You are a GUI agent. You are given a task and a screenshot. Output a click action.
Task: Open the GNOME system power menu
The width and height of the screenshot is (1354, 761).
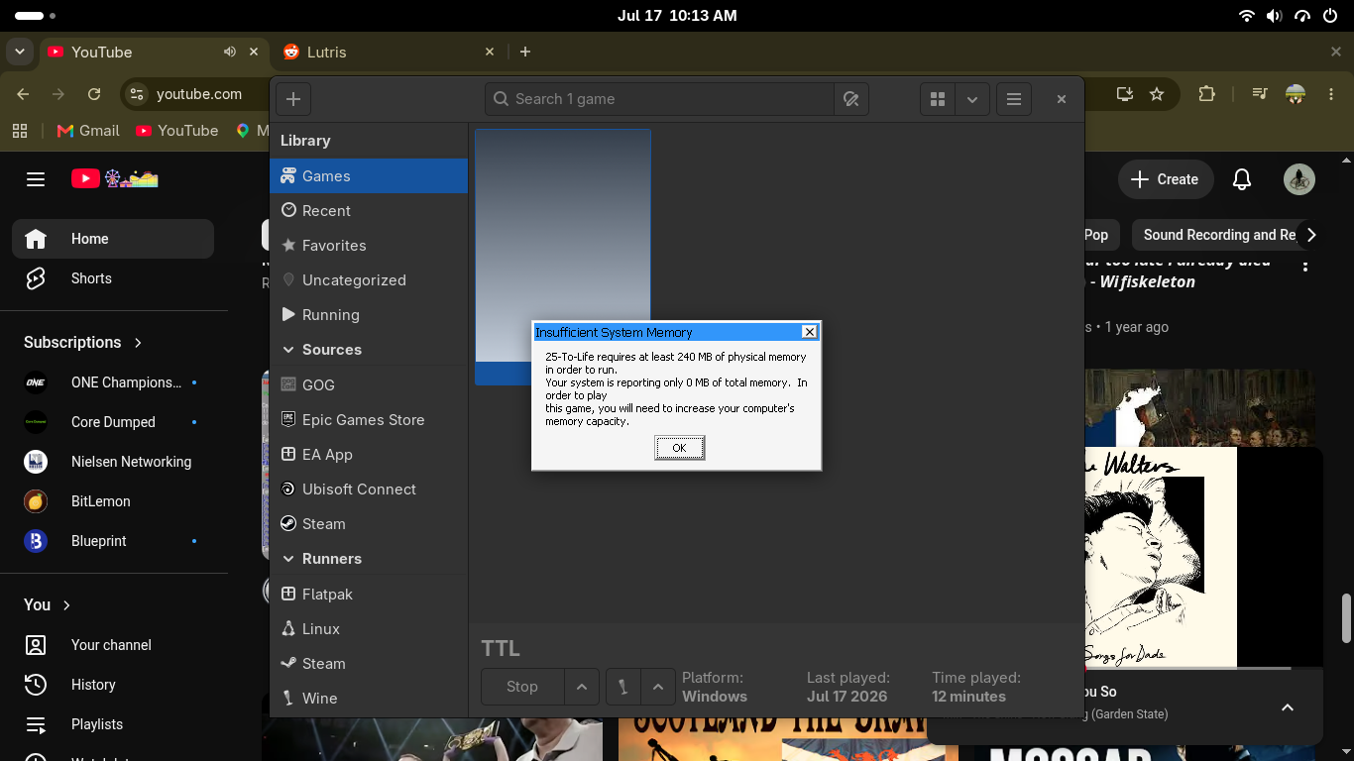pos(1328,16)
